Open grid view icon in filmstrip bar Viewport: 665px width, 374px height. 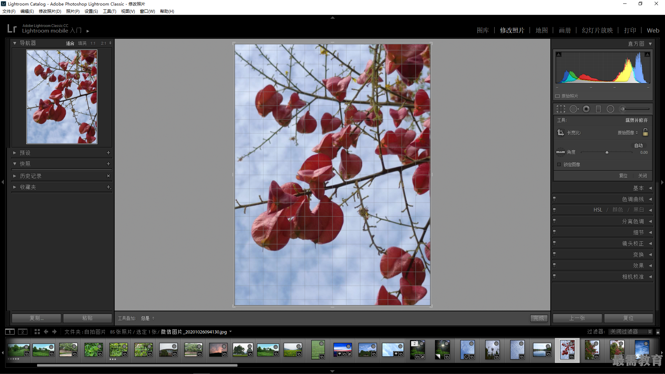(37, 332)
